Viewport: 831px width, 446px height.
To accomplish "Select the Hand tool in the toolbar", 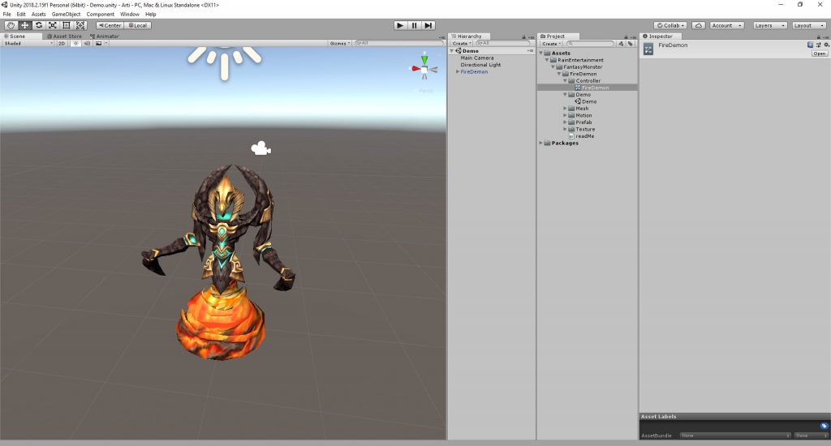I will point(11,25).
